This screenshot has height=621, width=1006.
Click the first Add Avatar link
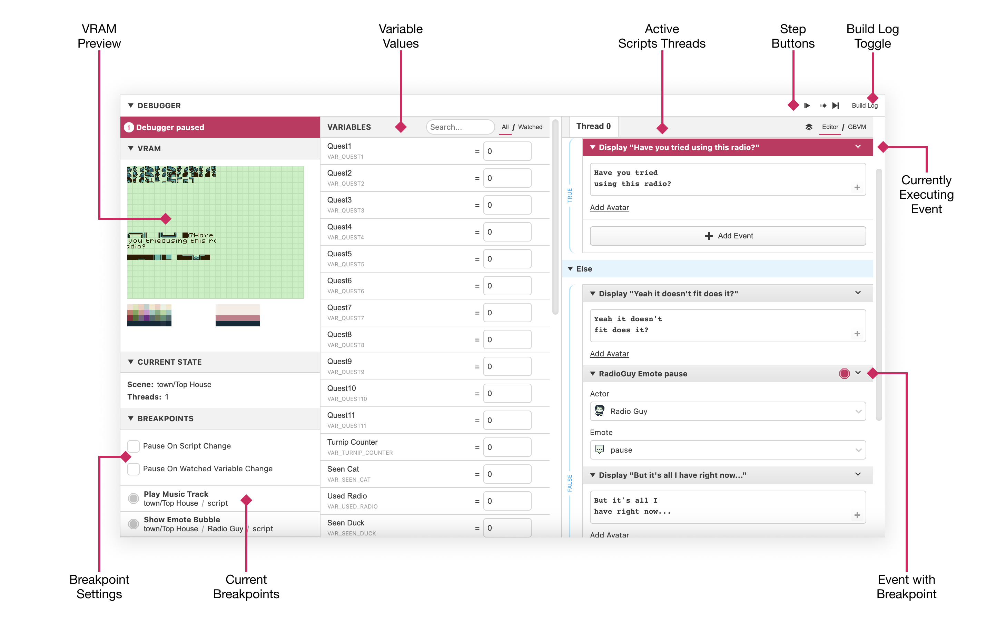[x=609, y=207]
